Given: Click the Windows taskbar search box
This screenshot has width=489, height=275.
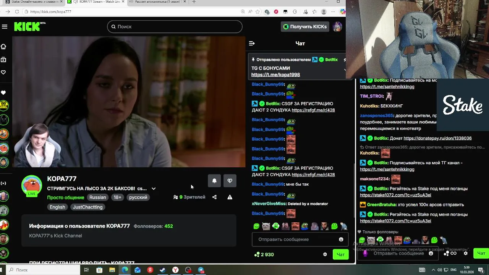Looking at the screenshot, I should 42,270.
